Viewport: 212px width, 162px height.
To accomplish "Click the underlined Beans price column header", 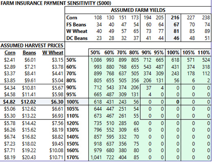I will 29,53.
